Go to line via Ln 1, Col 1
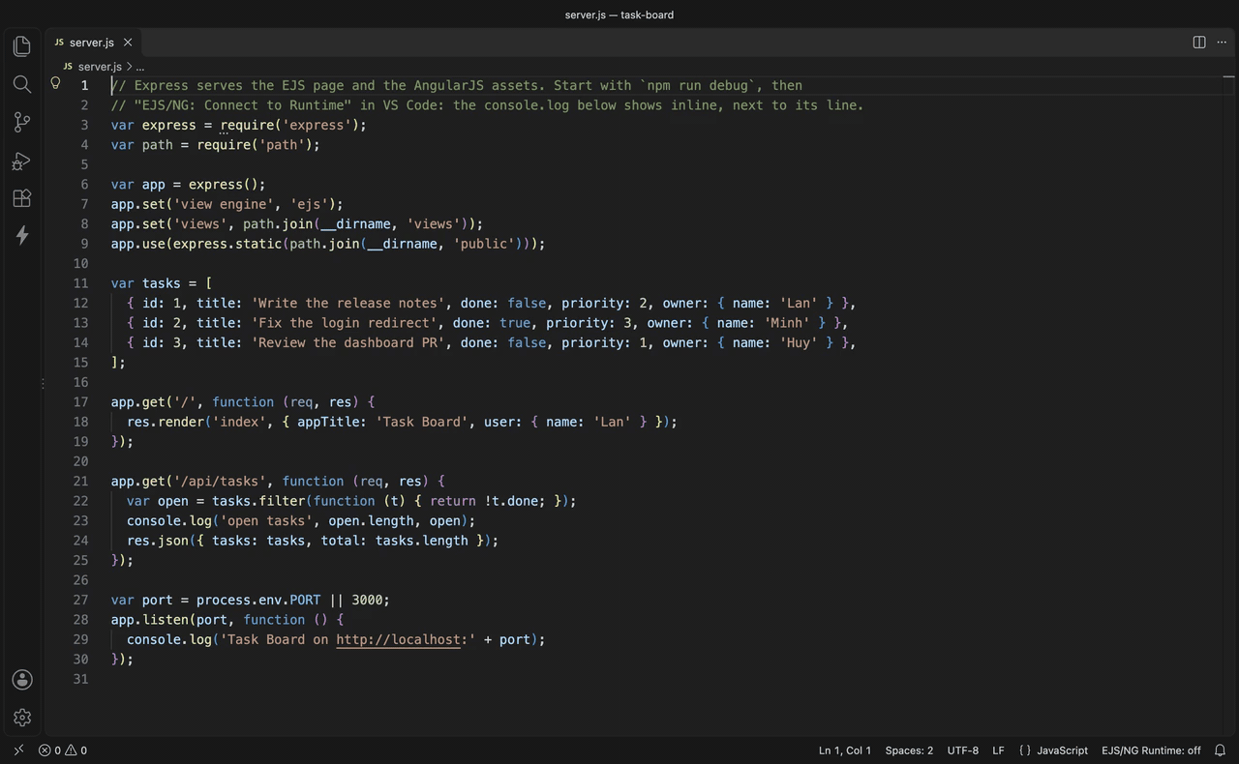This screenshot has height=764, width=1239. [845, 750]
